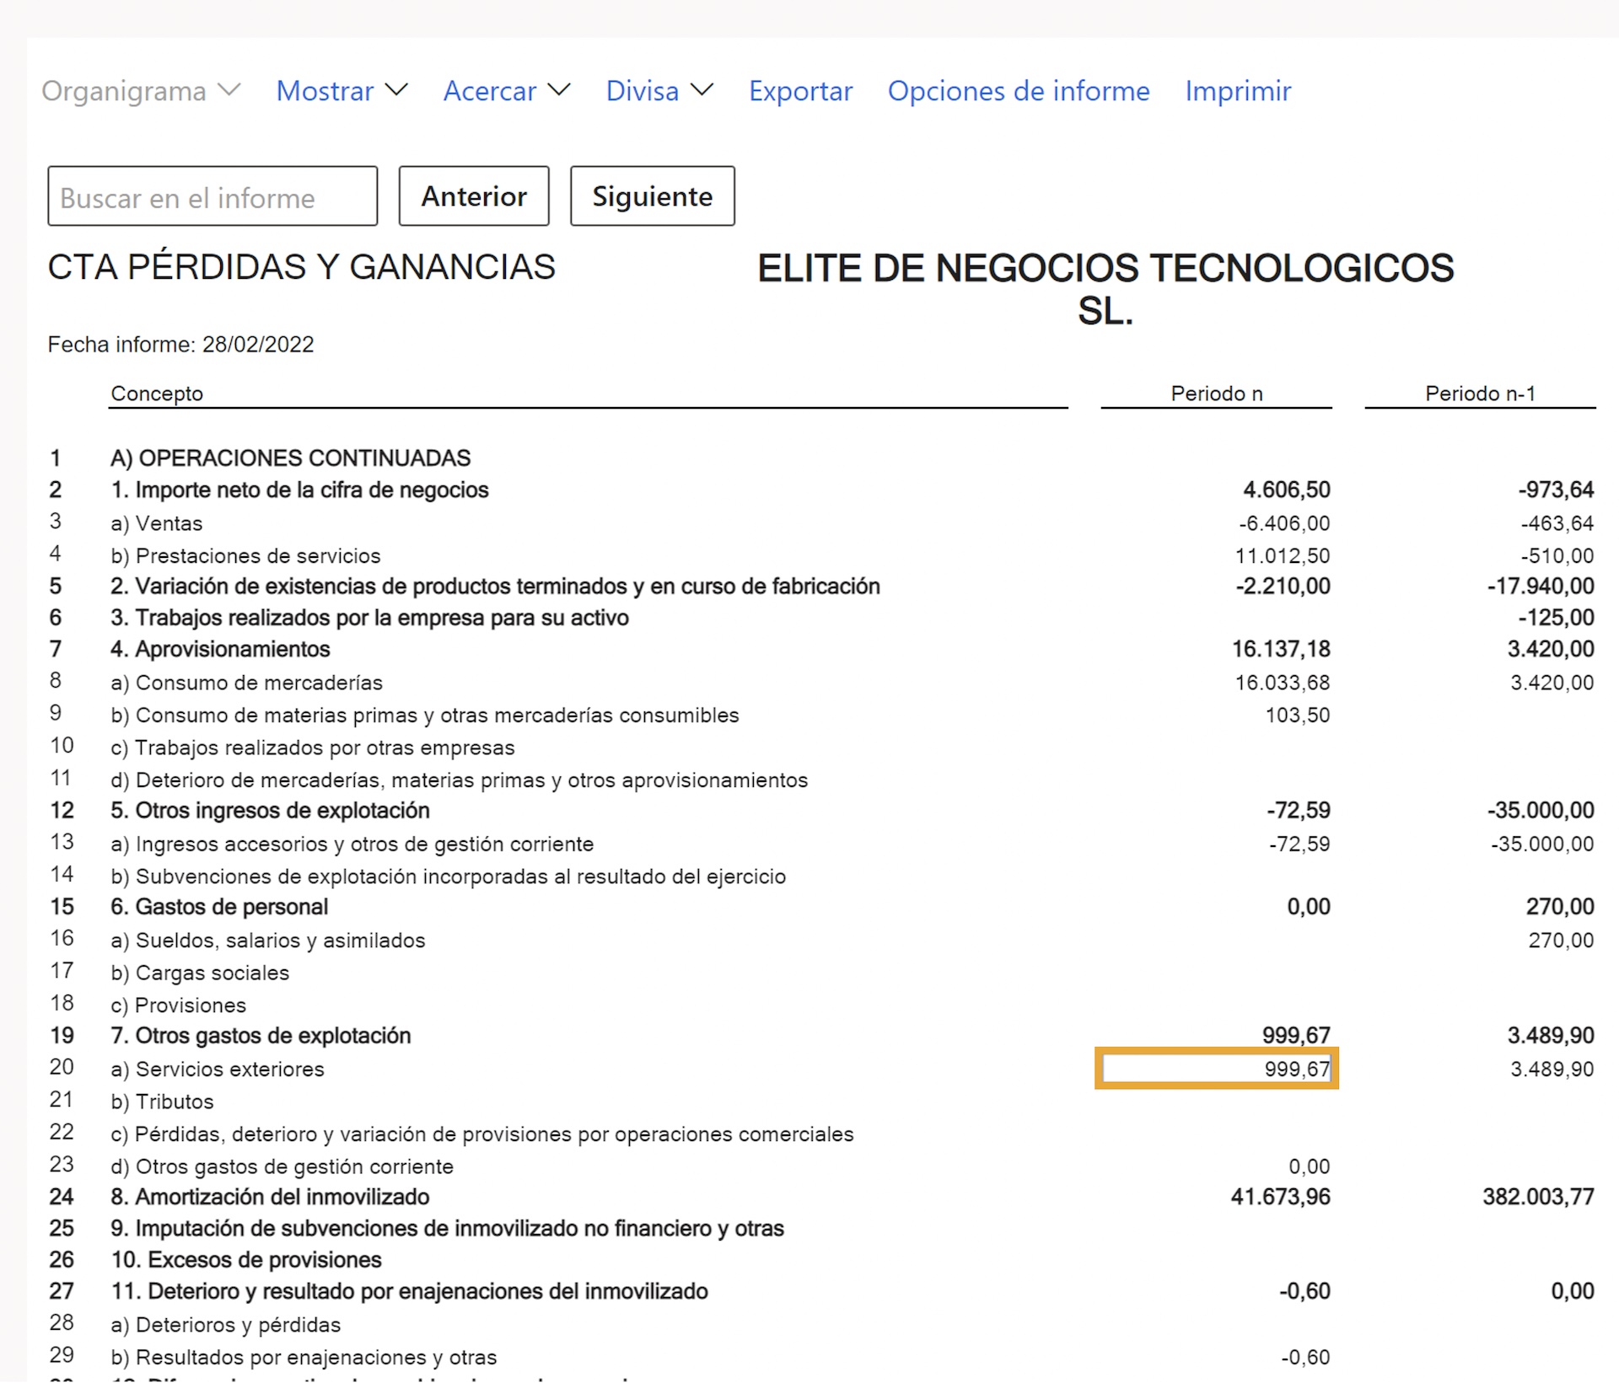Click the -2.210,00 Variación de existencias value
The width and height of the screenshot is (1619, 1383).
[1283, 587]
